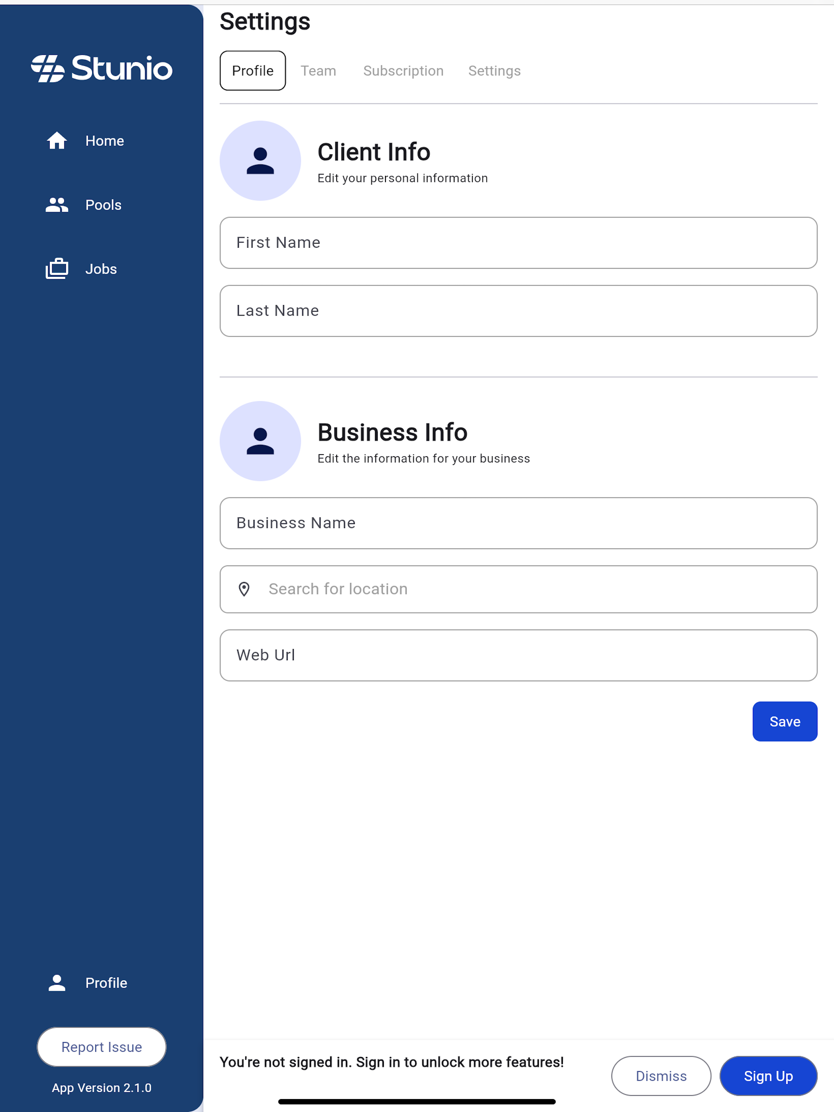Image resolution: width=834 pixels, height=1112 pixels.
Task: Focus the Last Name field
Action: (x=518, y=311)
